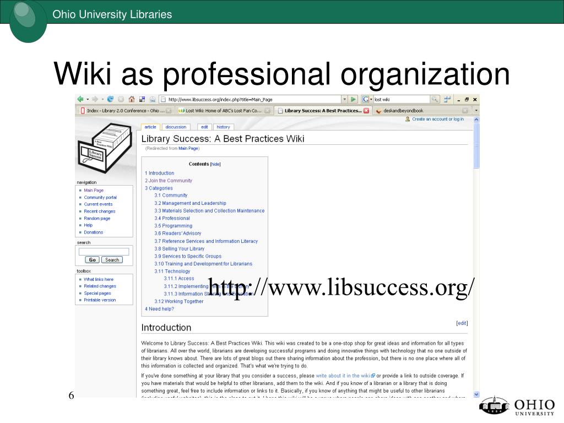Image resolution: width=564 pixels, height=423 pixels.
Task: Open What links here toolbox link
Action: point(99,279)
